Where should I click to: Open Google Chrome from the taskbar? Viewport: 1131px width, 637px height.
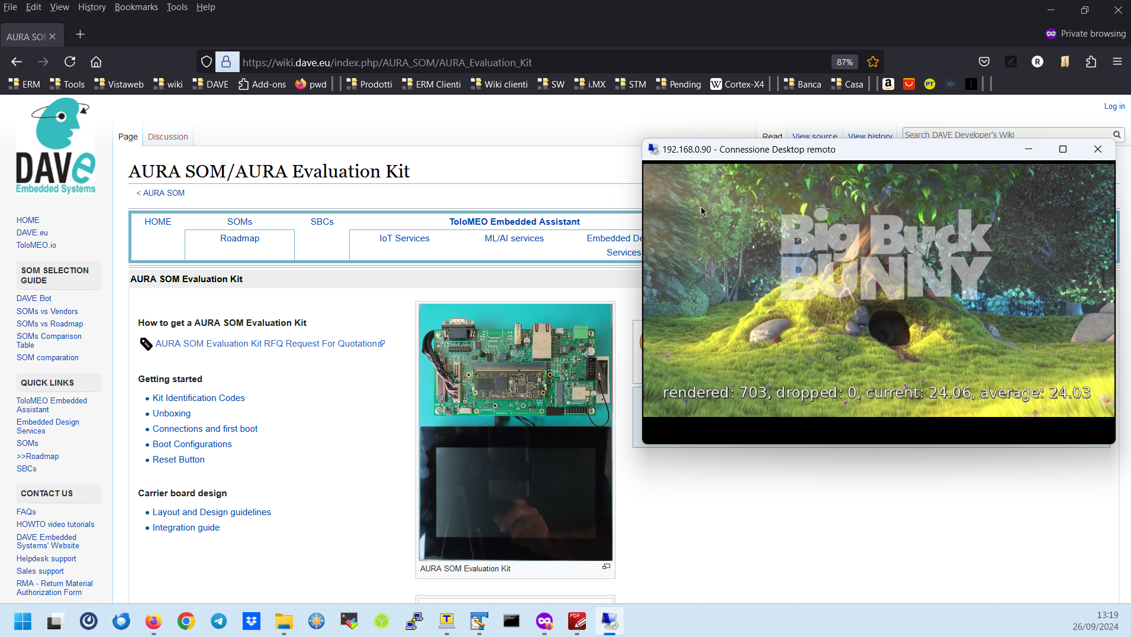coord(186,621)
